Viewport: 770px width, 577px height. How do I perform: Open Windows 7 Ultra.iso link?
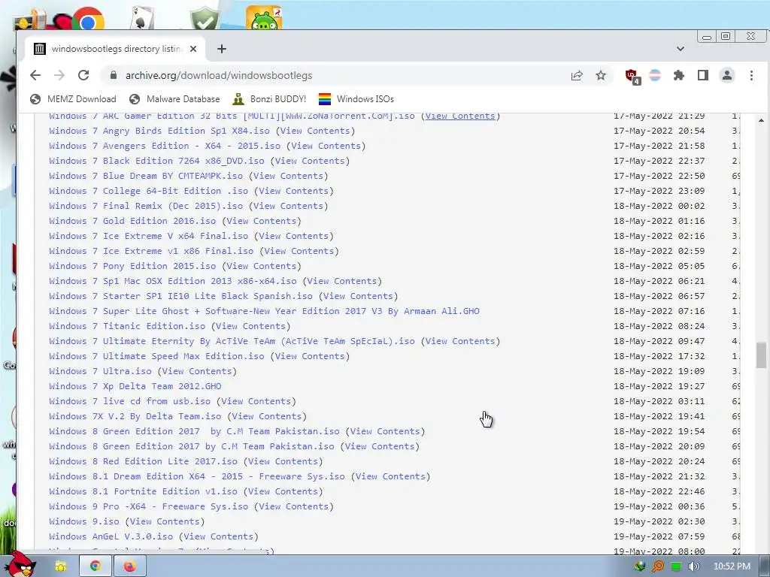[100, 371]
